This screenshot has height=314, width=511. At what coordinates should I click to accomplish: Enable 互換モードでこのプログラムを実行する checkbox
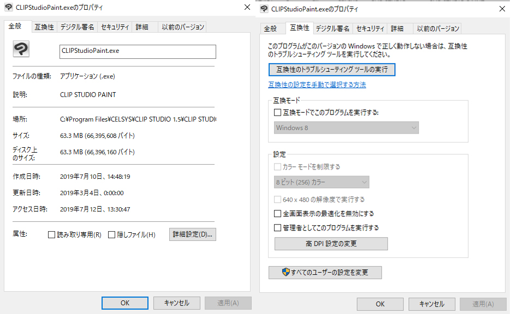[277, 113]
